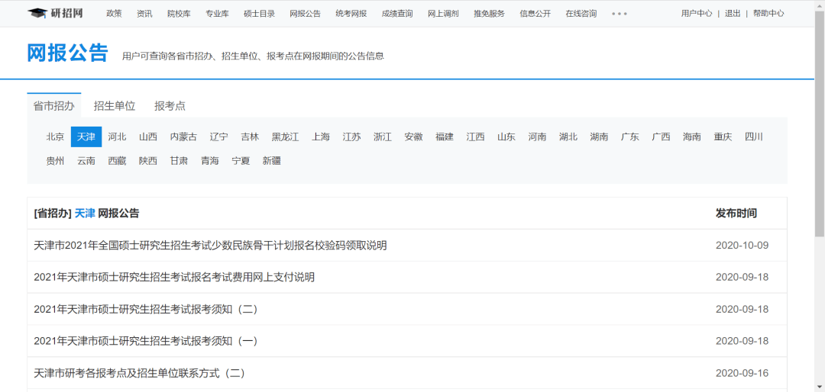Switch to the 报考点 tab
The width and height of the screenshot is (825, 392).
pos(170,106)
